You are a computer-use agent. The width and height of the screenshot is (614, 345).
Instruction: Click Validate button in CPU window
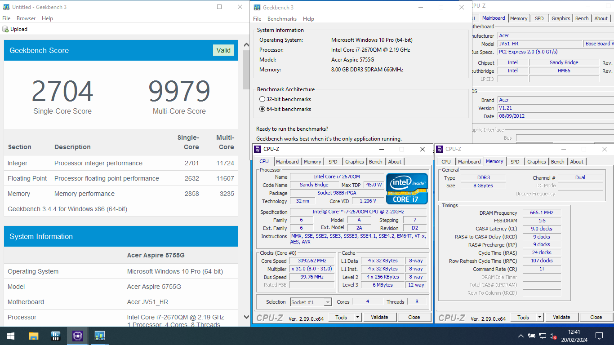379,317
